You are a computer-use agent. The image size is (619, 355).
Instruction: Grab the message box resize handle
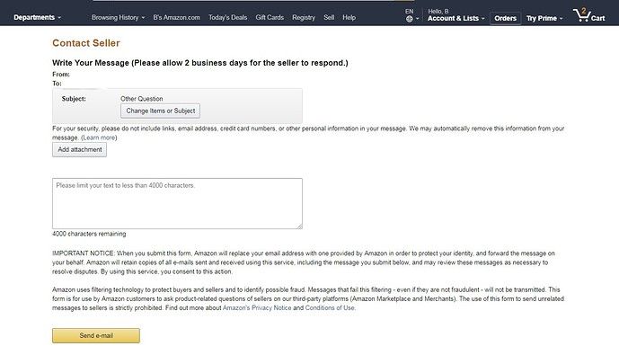[x=300, y=226]
